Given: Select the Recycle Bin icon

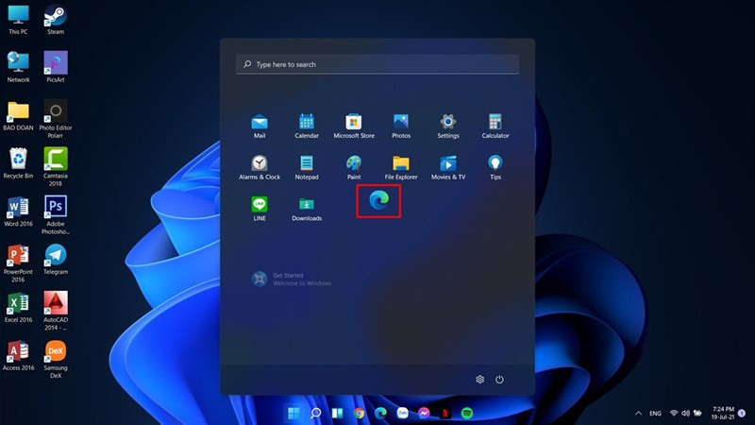Looking at the screenshot, I should click(x=18, y=163).
